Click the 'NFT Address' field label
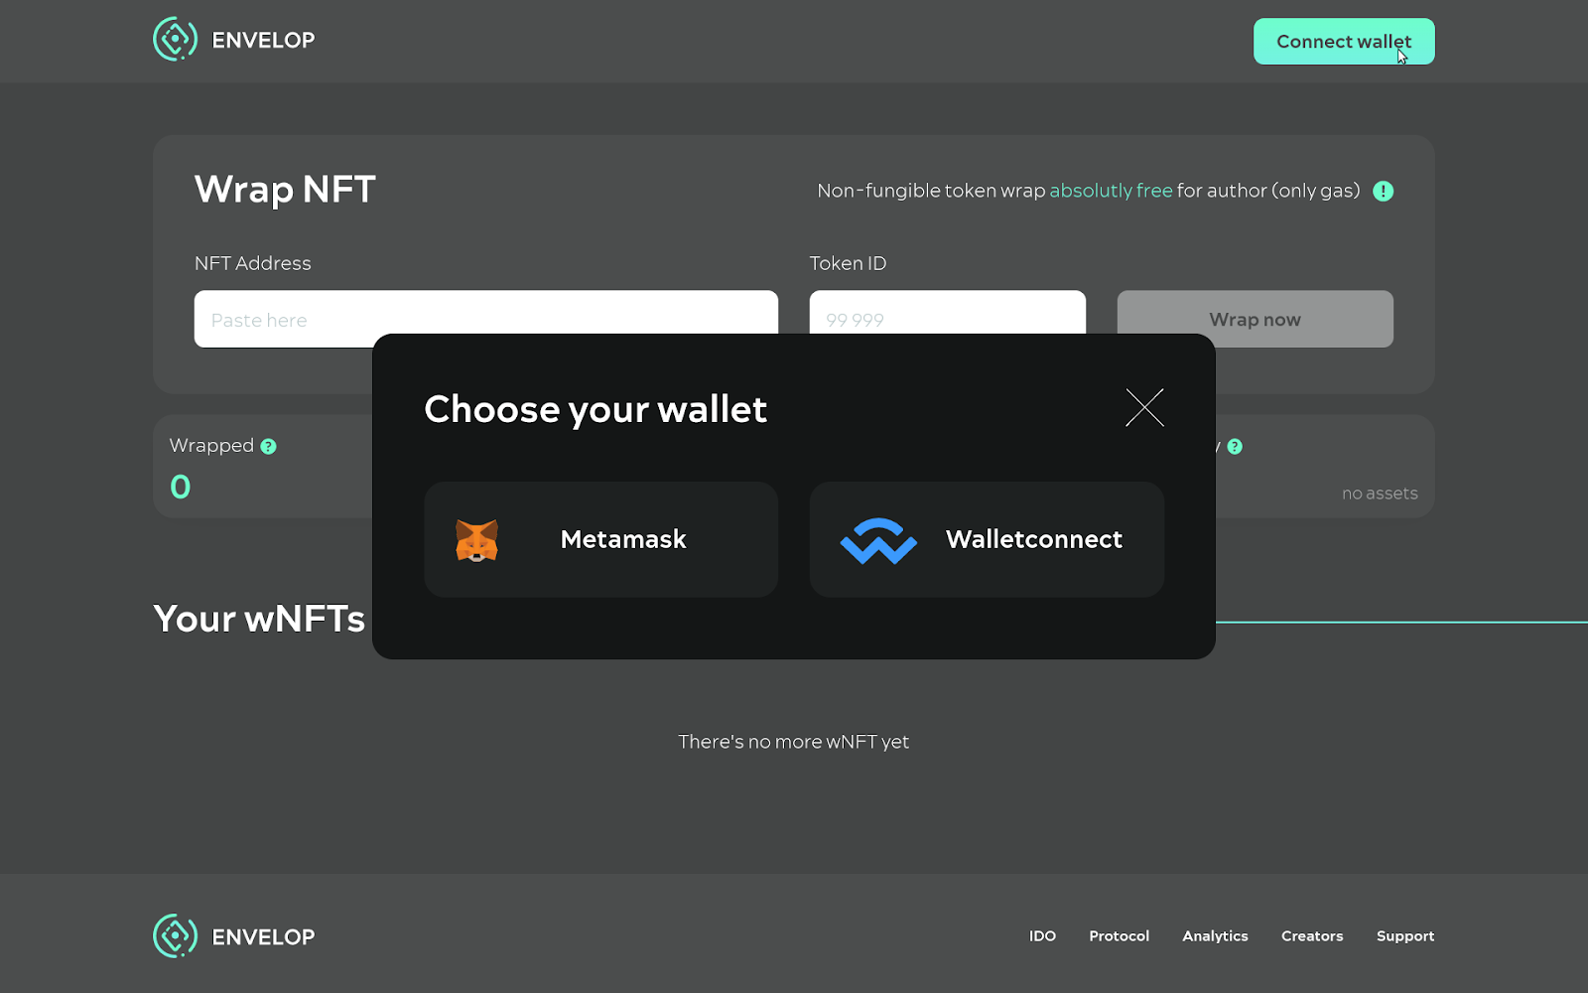Screen dimensions: 1588x993 click(253, 263)
